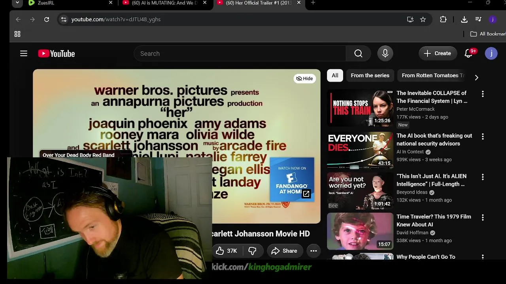
Task: Play the NOTHING STOPS THIS TRAIN thumbnail
Action: (360, 108)
